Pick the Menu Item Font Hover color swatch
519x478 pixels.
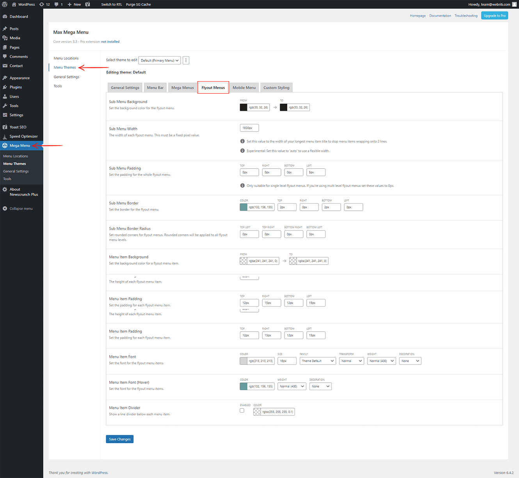(244, 386)
